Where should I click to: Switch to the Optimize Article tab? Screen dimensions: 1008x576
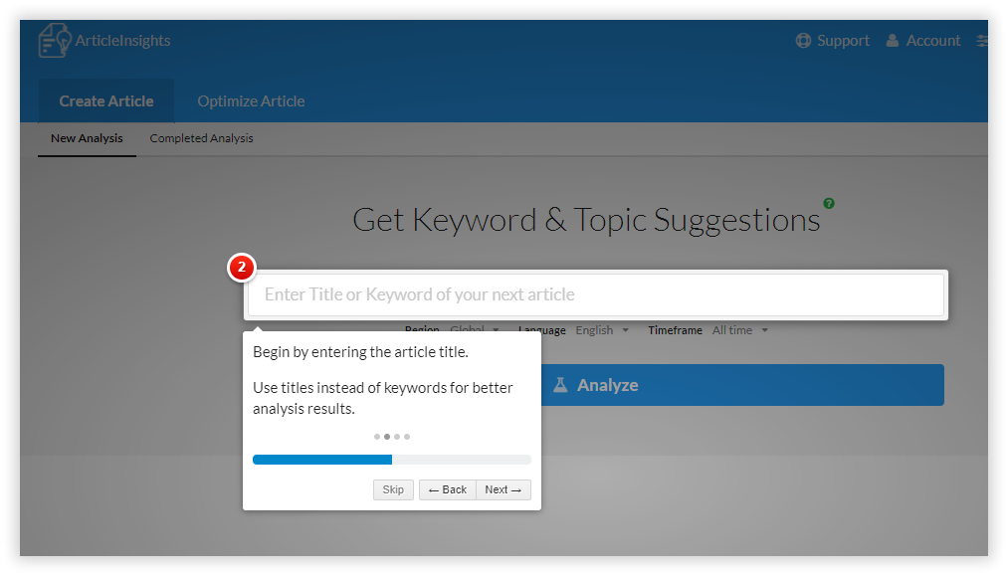(x=251, y=100)
